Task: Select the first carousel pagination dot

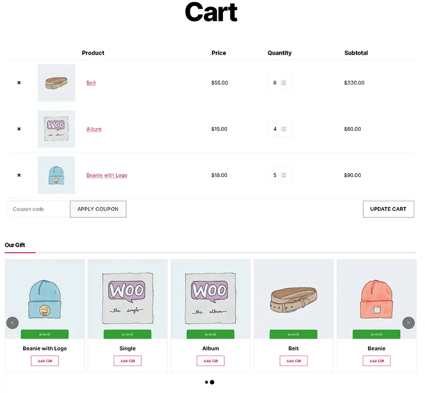Action: click(206, 382)
